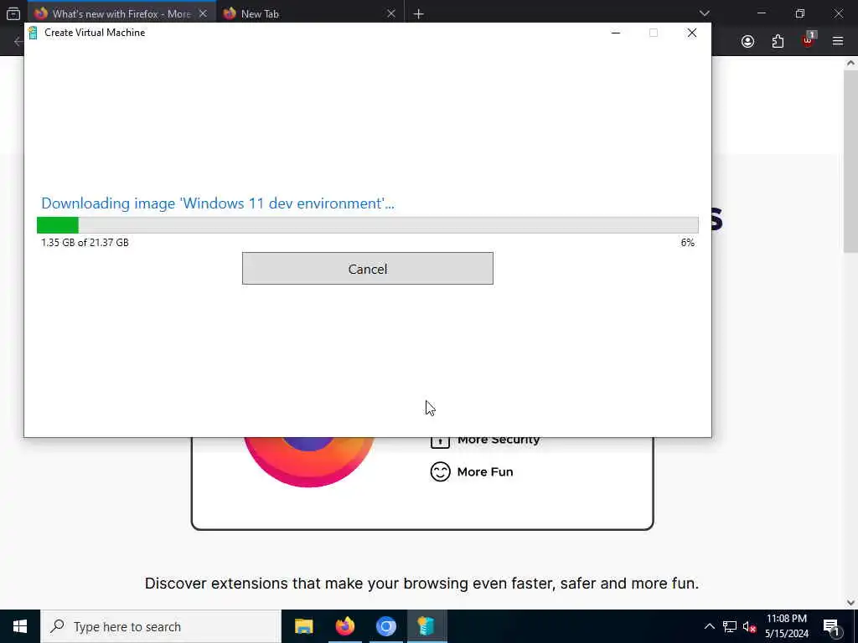This screenshot has width=858, height=643.
Task: Open the taskbar clock and date
Action: 787,626
